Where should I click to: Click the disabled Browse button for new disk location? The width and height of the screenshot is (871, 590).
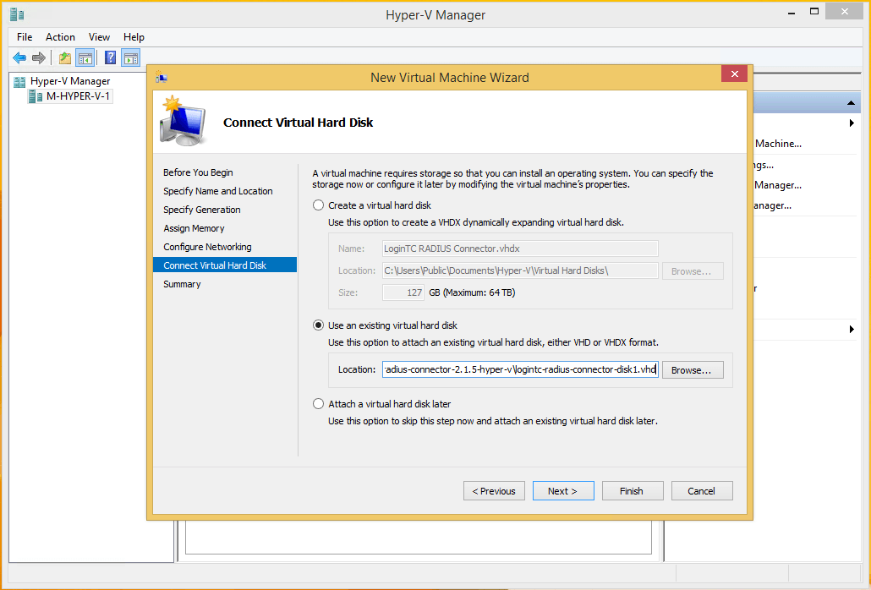click(693, 271)
